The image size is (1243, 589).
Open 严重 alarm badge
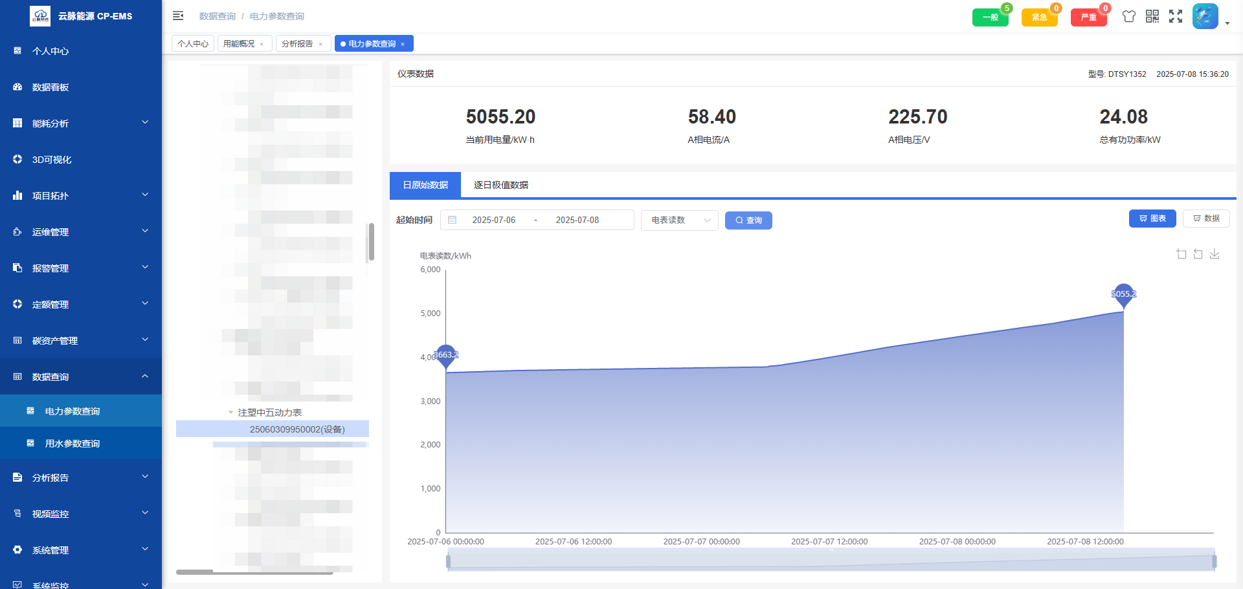click(x=1088, y=17)
